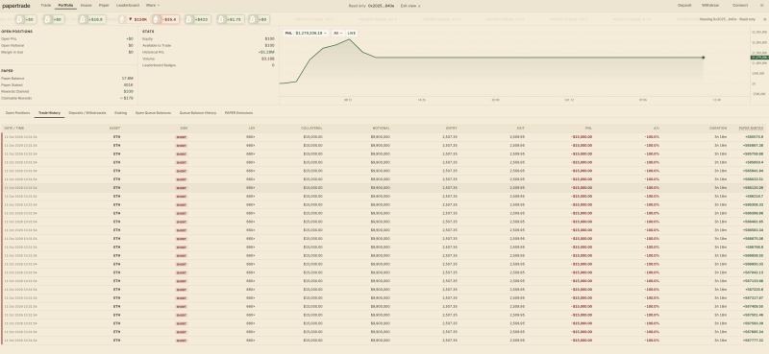Select the $159K ticker pill
Image resolution: width=769 pixels, height=354 pixels.
click(134, 19)
